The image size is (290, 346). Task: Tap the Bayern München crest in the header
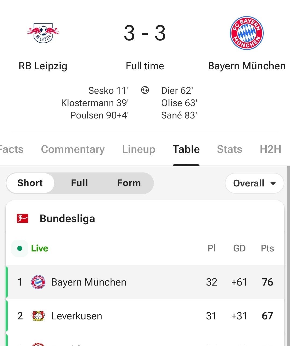(x=247, y=33)
